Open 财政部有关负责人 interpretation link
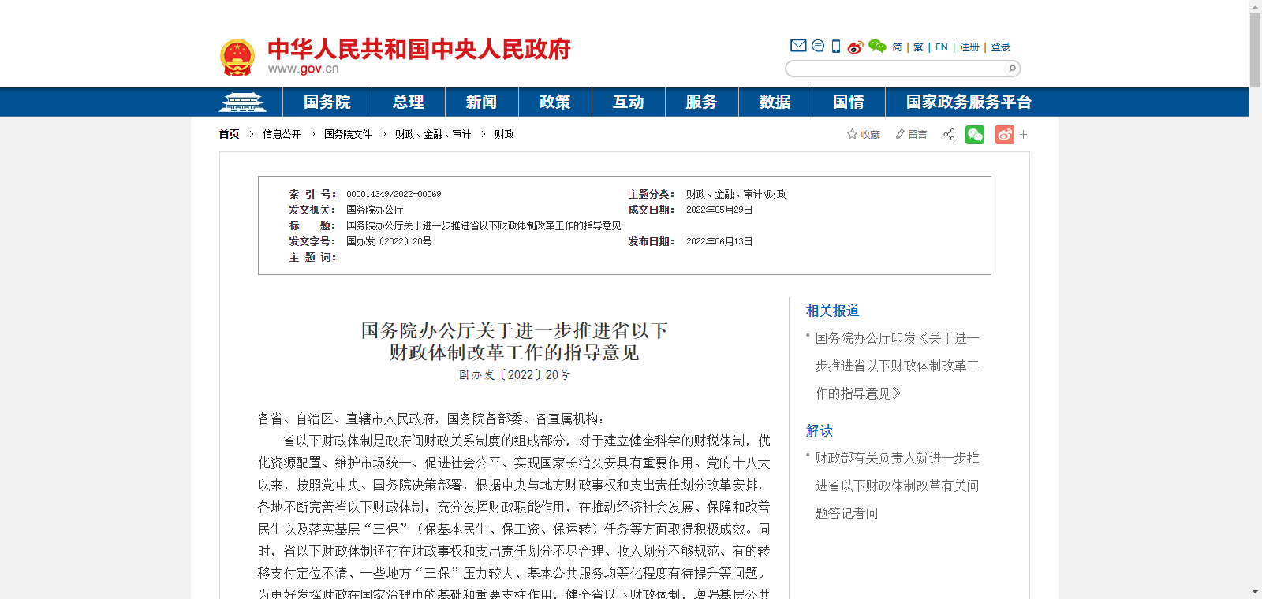Image resolution: width=1262 pixels, height=599 pixels. pos(898,486)
